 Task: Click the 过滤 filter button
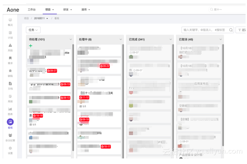[x=241, y=30]
